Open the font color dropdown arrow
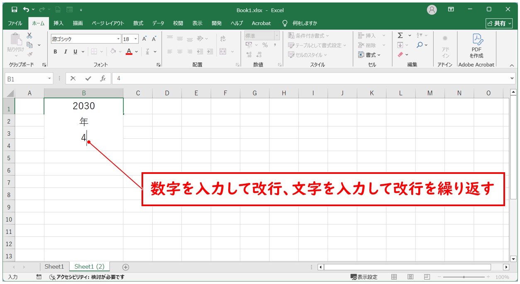 click(x=137, y=52)
